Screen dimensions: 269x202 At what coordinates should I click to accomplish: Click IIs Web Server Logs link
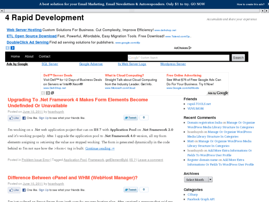click(132, 64)
